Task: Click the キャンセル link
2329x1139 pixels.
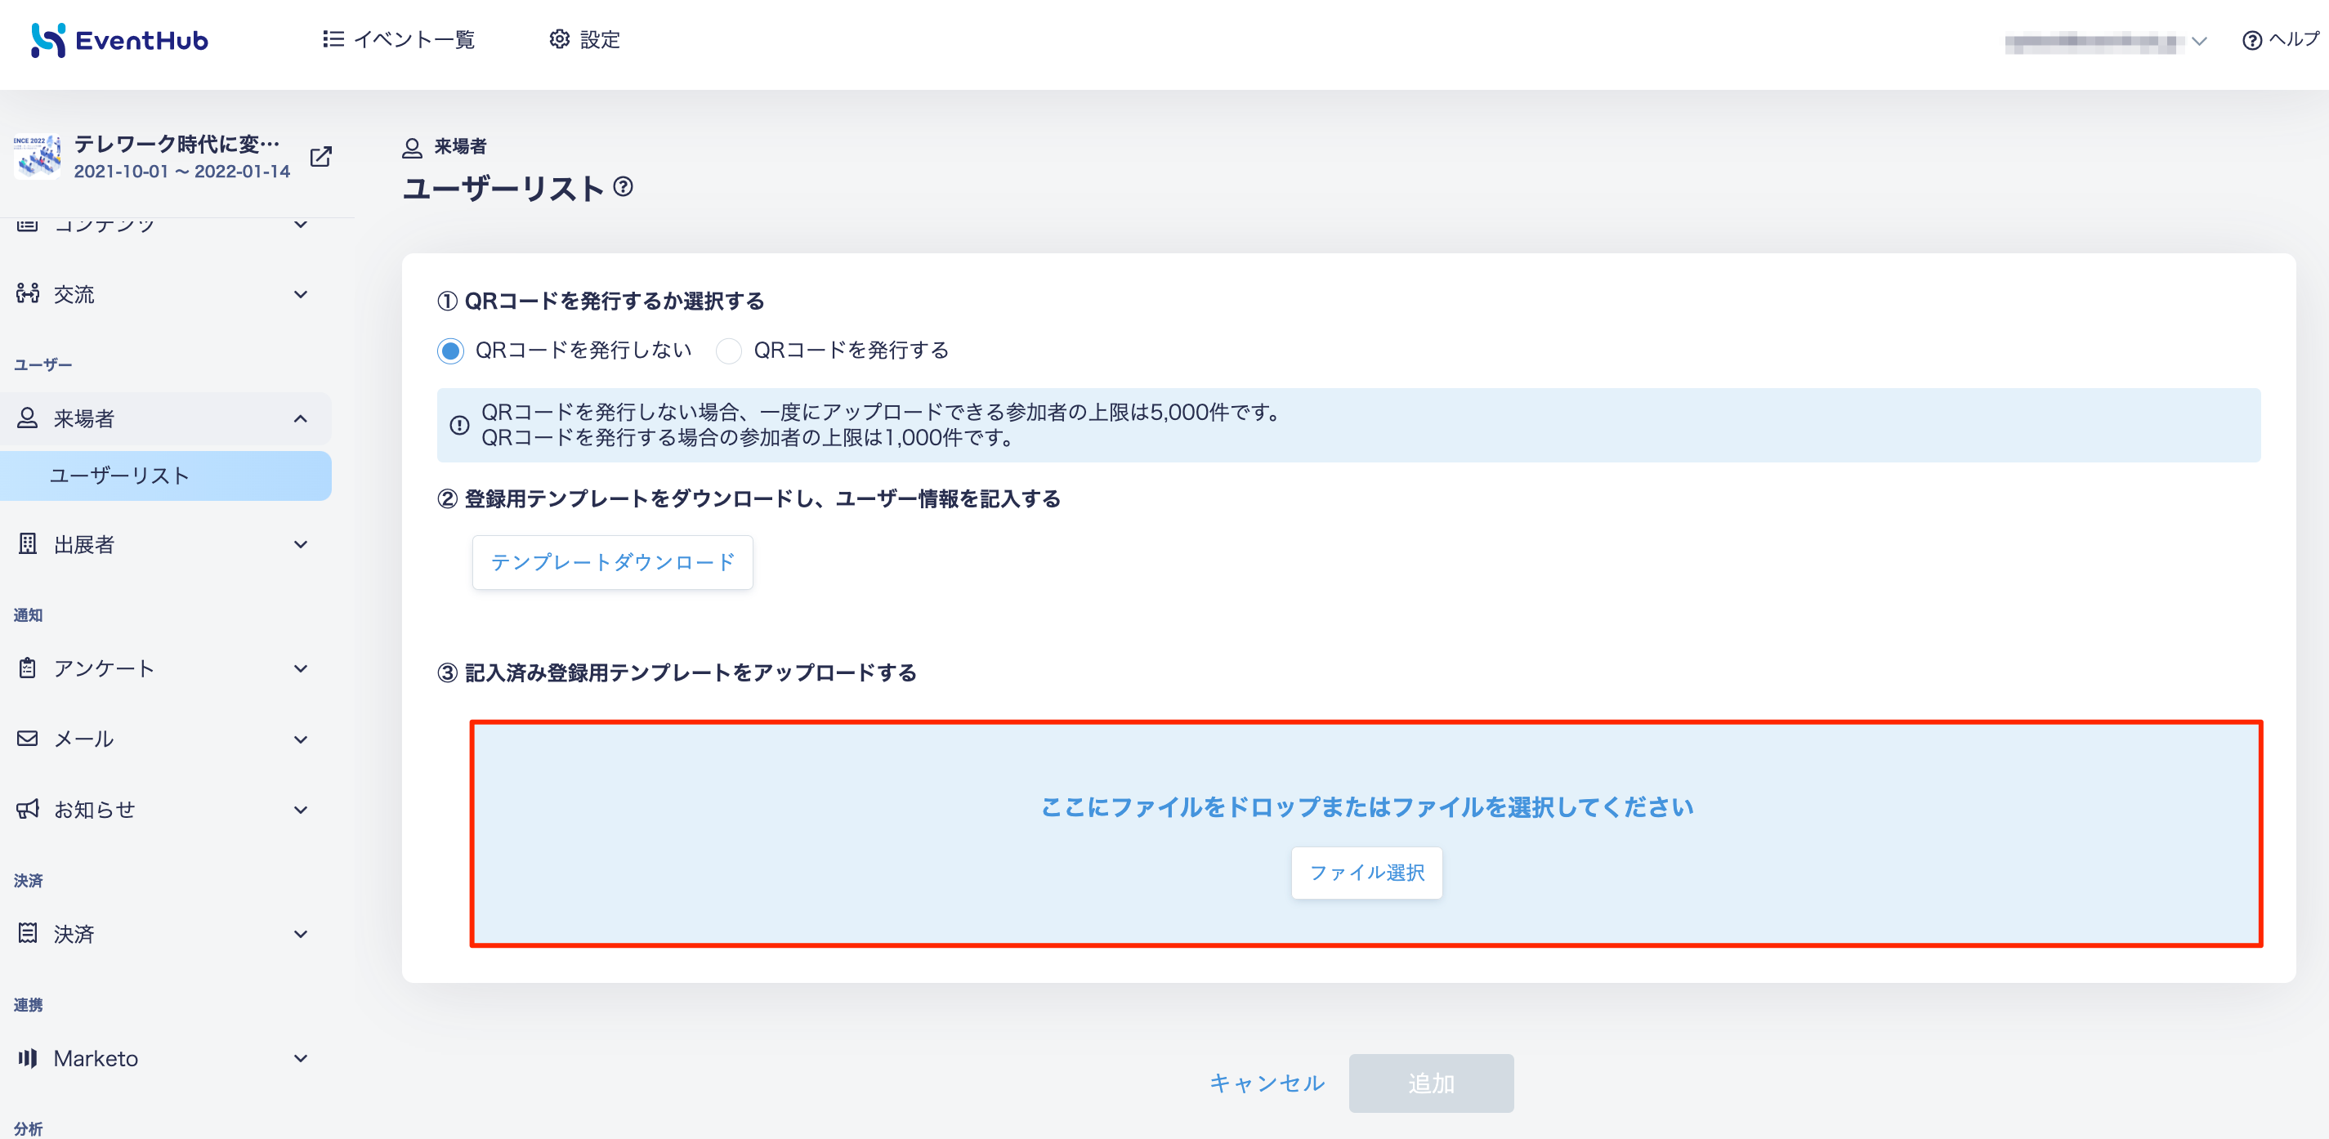Action: point(1267,1083)
